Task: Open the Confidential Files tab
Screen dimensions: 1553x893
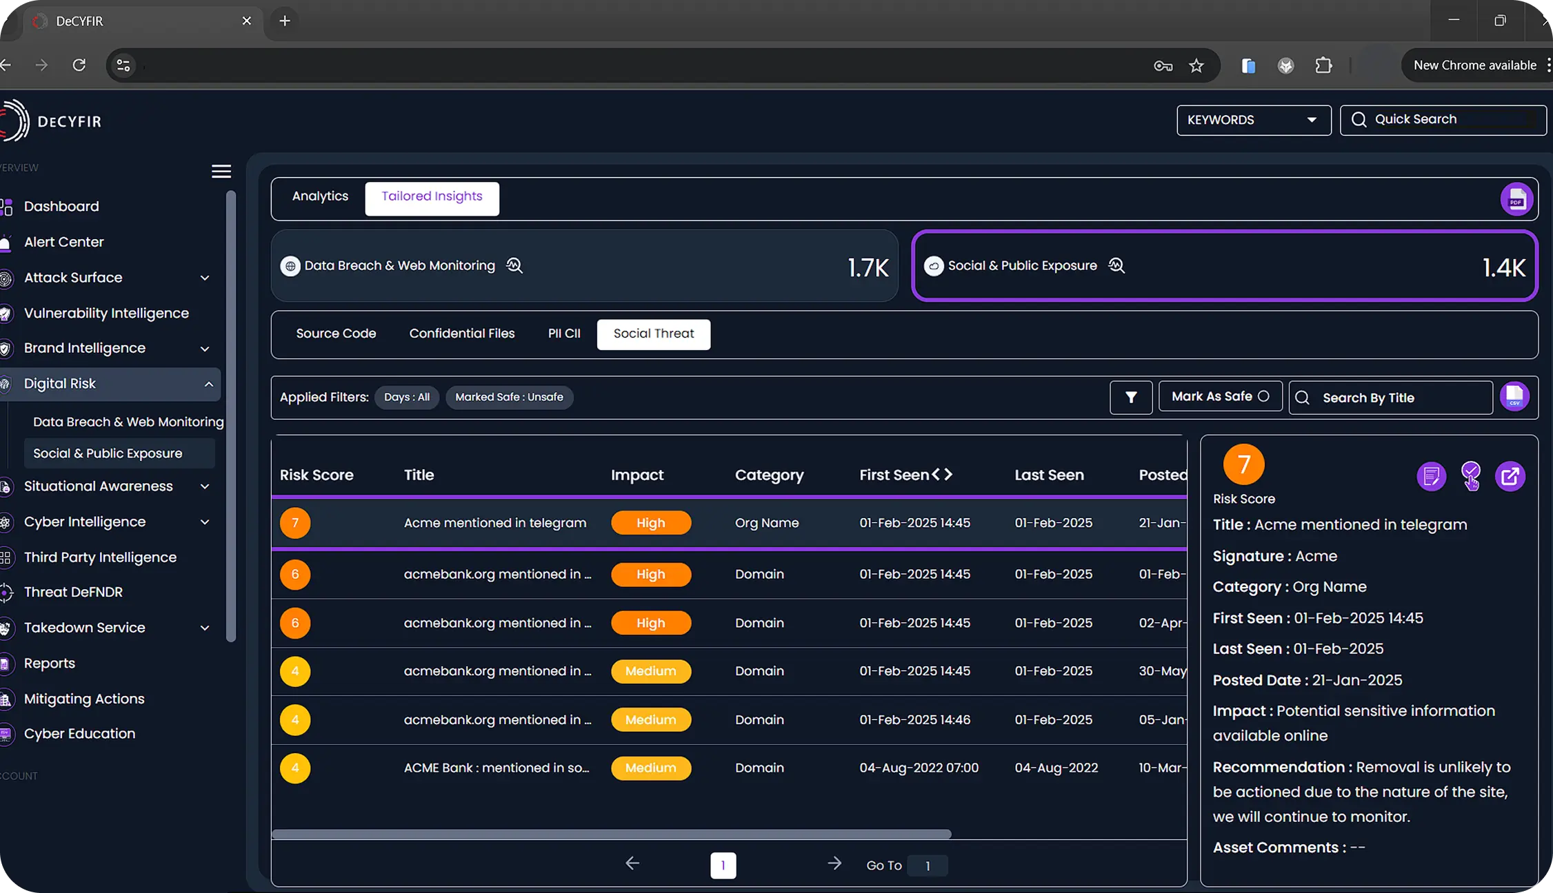Action: (461, 333)
